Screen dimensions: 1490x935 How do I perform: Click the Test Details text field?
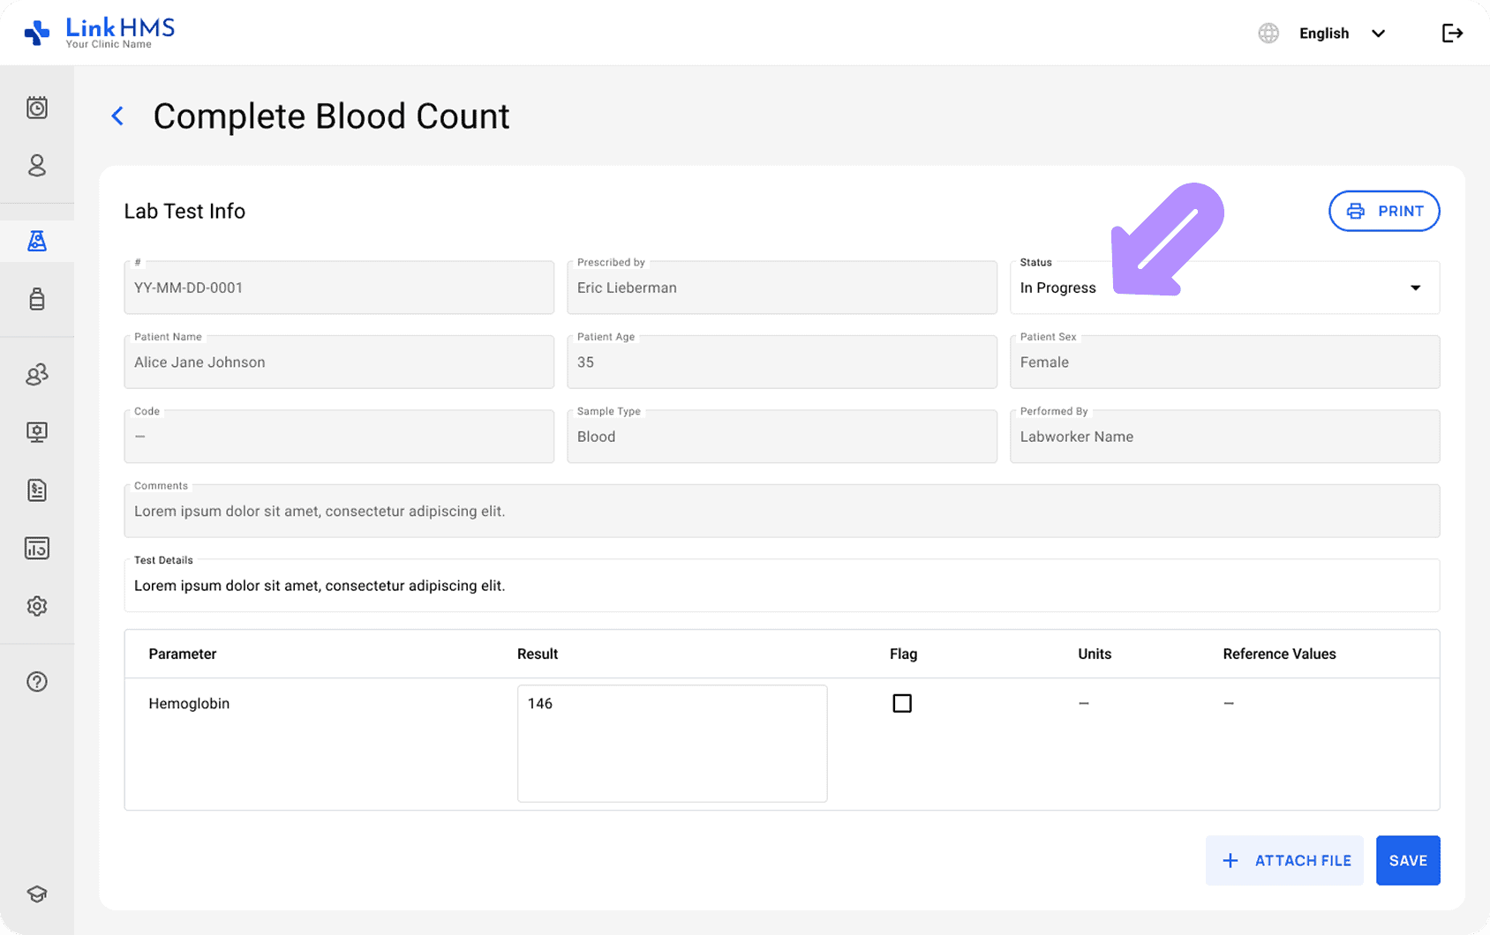click(x=781, y=586)
